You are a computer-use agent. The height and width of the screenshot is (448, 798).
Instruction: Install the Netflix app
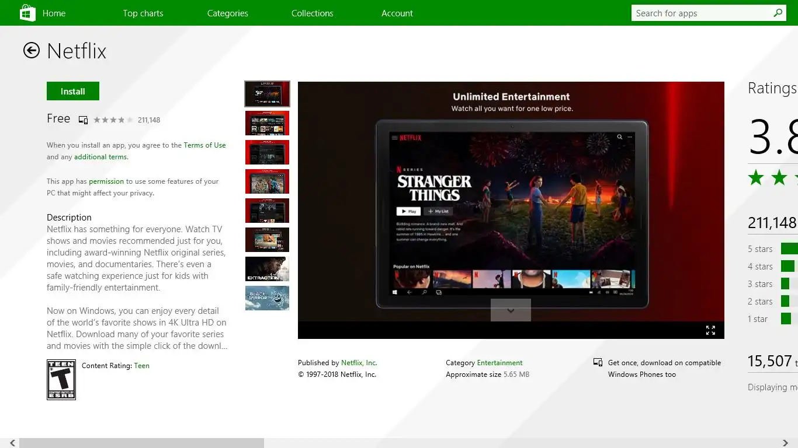(x=73, y=91)
